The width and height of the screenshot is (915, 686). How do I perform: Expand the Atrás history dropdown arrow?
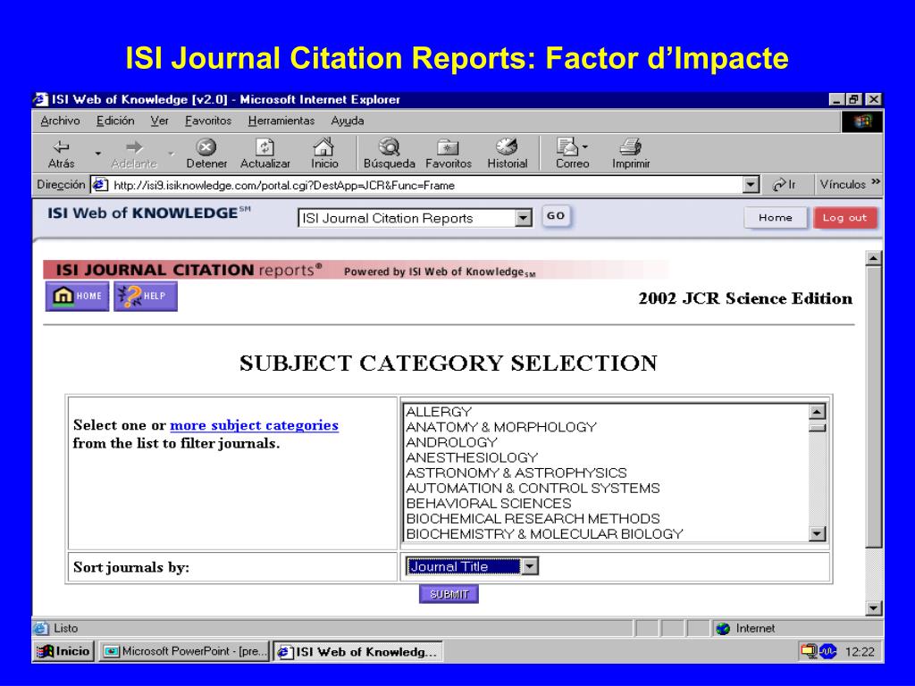tap(98, 154)
